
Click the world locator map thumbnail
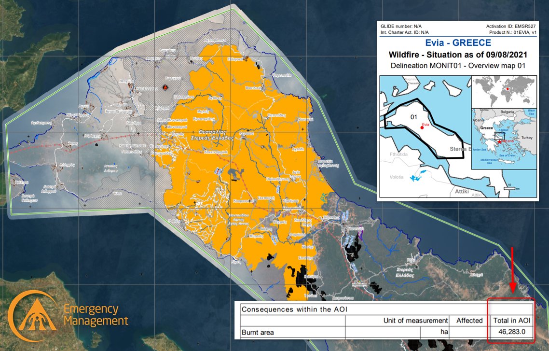click(x=504, y=92)
